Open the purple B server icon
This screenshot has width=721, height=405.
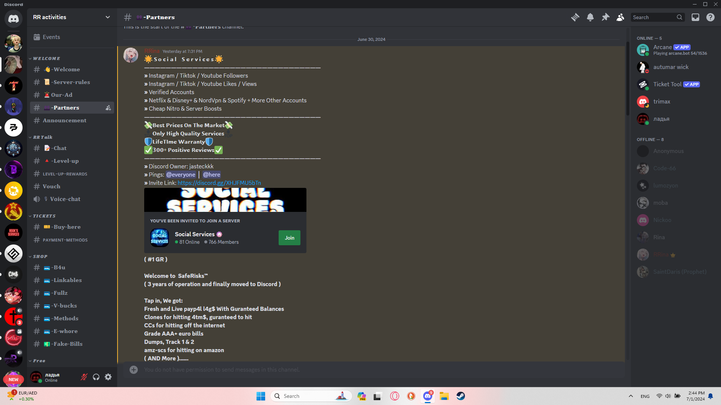click(14, 169)
